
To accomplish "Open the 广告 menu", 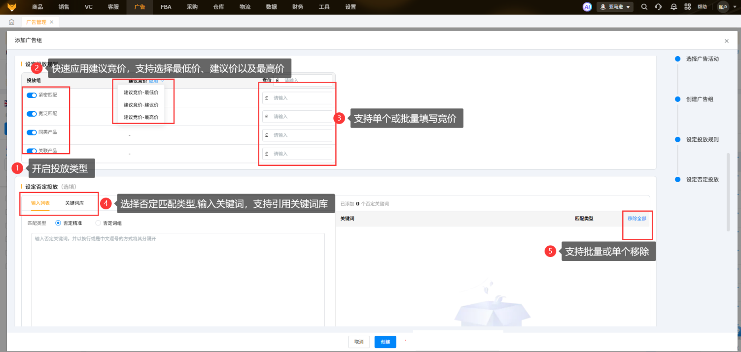I will pyautogui.click(x=140, y=7).
